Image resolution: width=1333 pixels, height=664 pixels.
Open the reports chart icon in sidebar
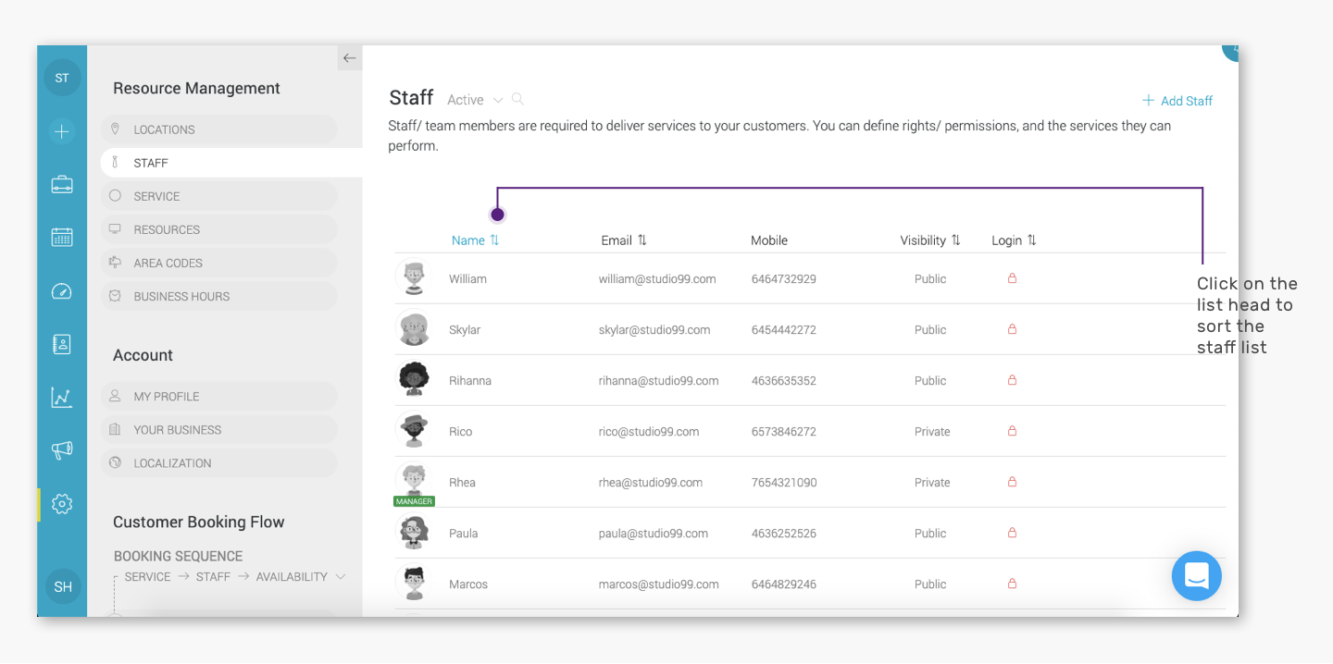62,398
